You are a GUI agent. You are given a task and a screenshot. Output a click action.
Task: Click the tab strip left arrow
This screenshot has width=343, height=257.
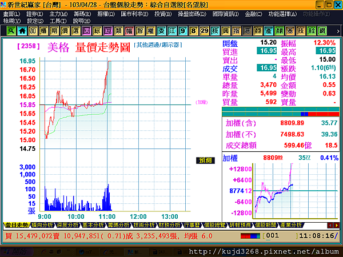pyautogui.click(x=330, y=225)
